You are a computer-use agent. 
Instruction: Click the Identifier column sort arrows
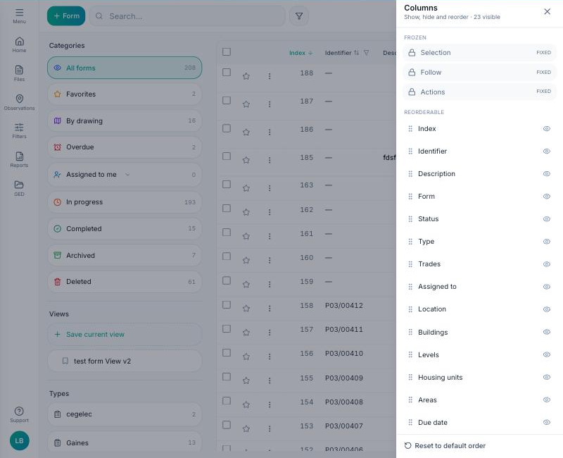(x=356, y=52)
